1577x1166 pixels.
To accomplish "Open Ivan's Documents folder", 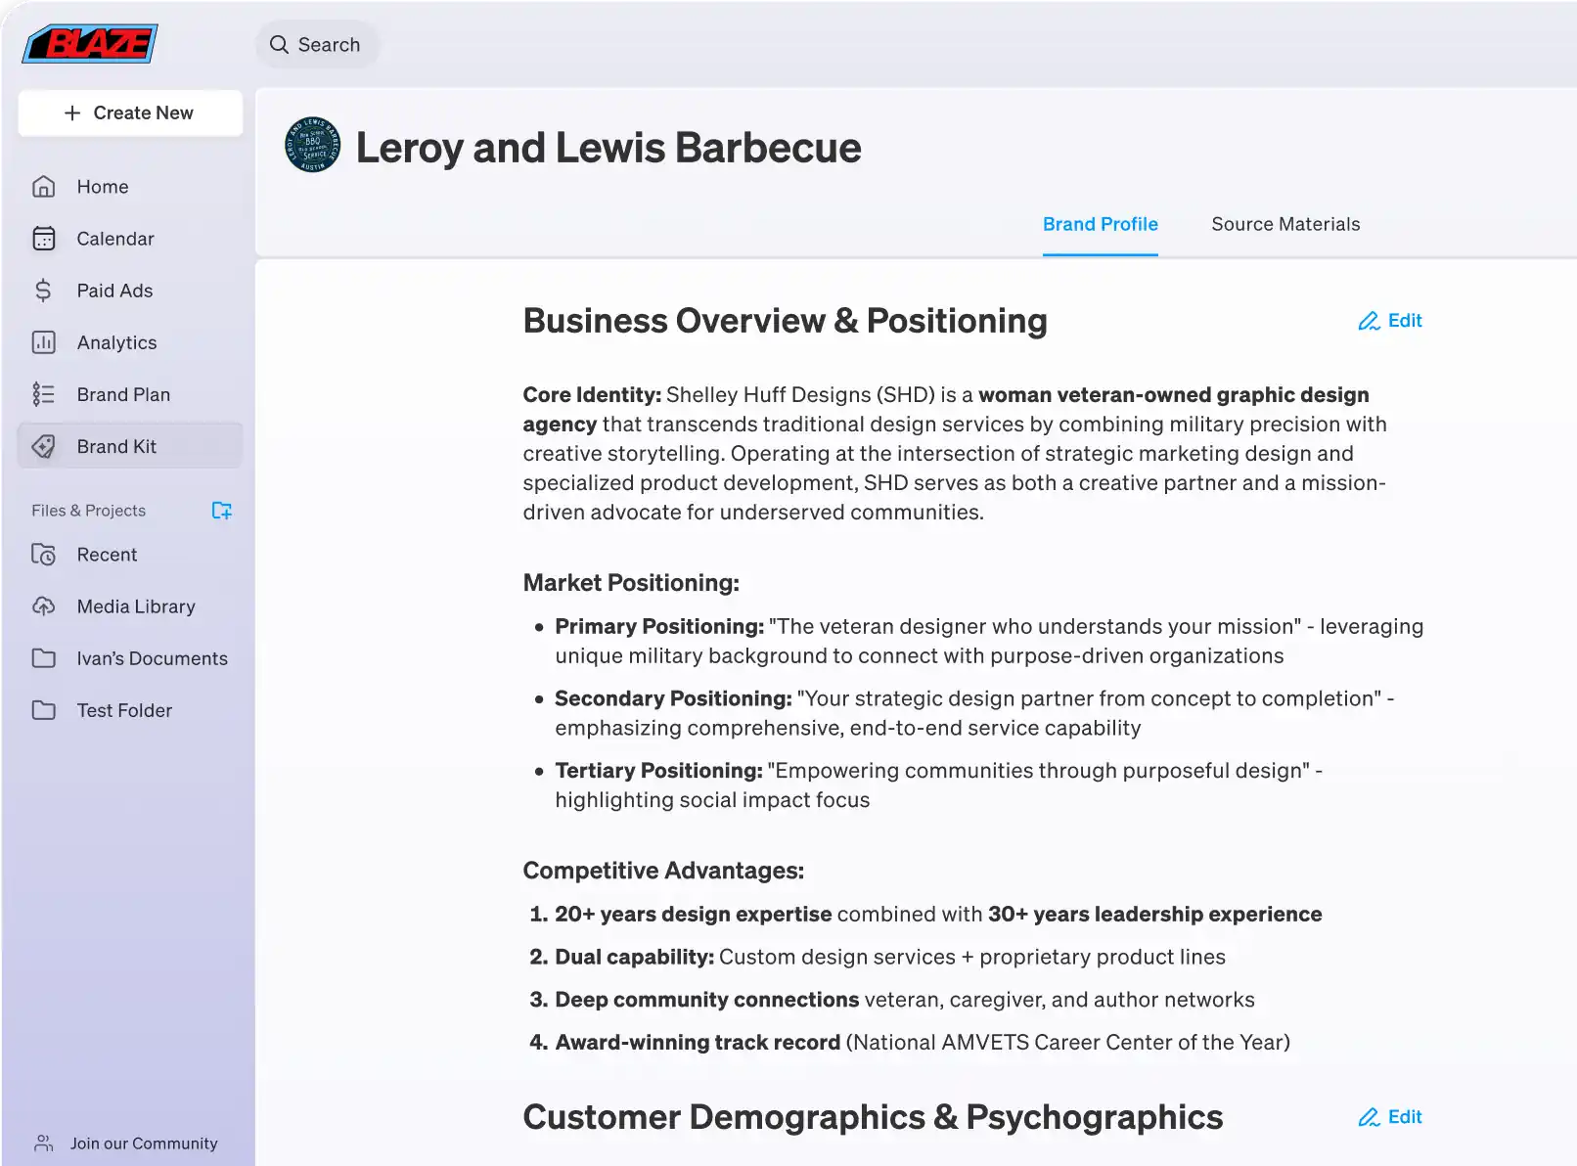I will click(130, 658).
